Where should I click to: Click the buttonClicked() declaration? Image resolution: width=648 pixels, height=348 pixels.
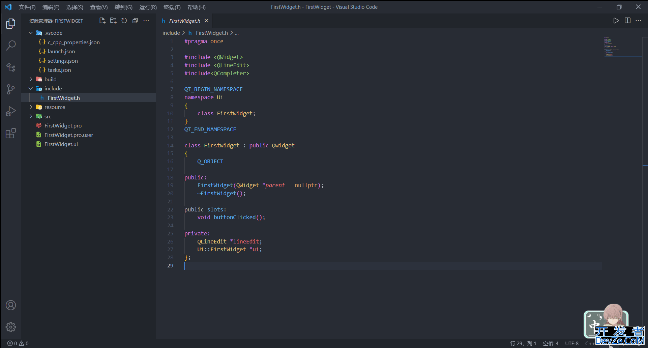click(x=231, y=217)
